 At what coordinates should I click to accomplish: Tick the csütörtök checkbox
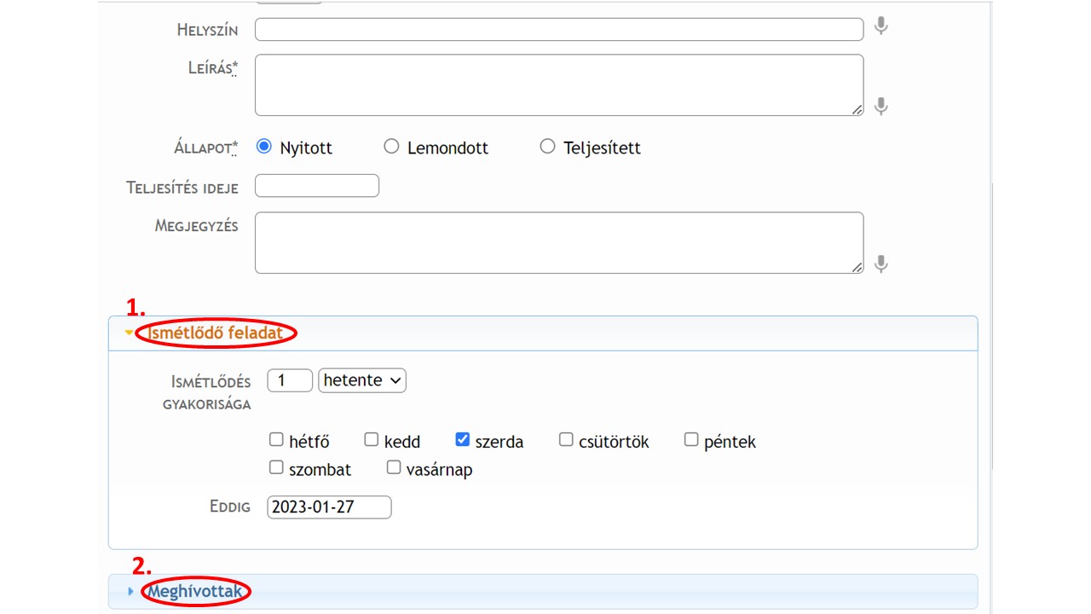(566, 440)
